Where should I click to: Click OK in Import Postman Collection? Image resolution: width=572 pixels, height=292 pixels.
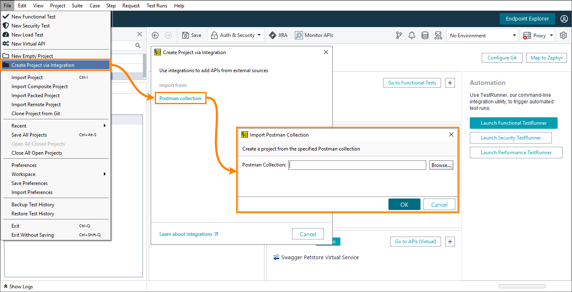click(404, 205)
